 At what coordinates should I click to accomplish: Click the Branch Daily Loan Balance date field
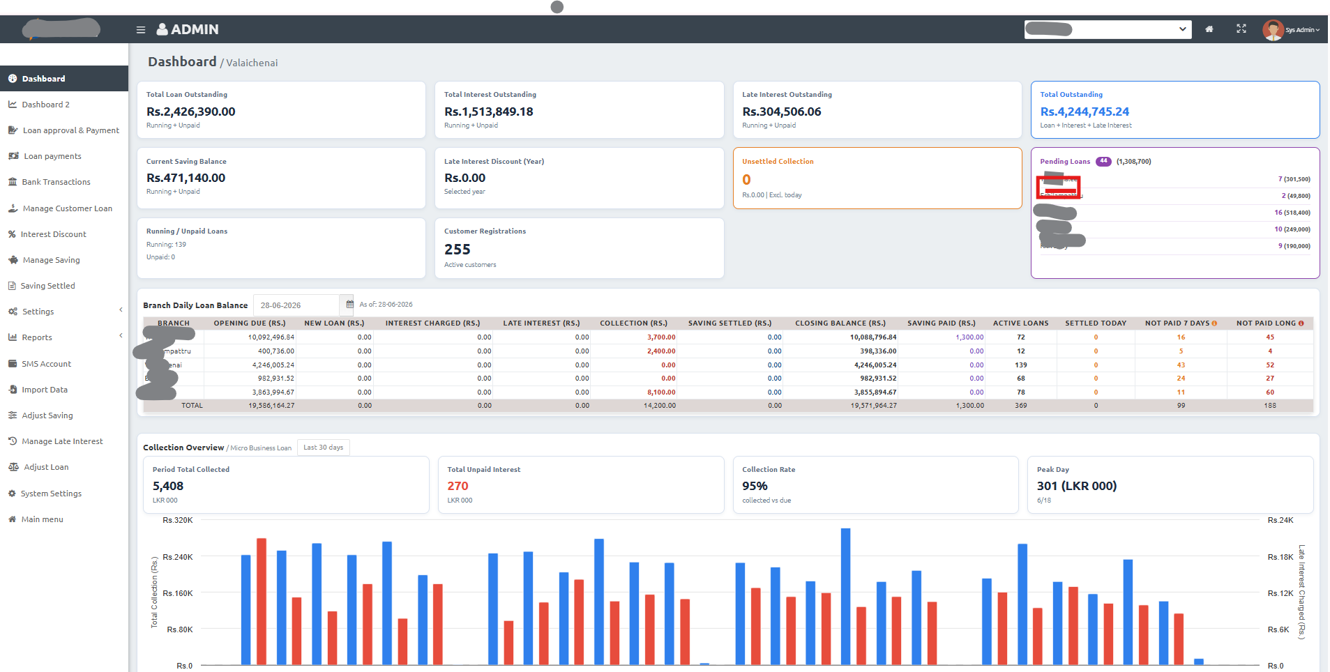click(296, 305)
